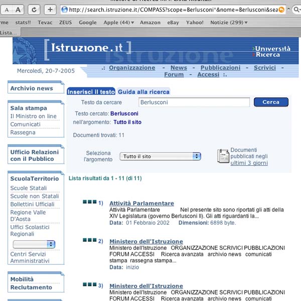Open Bollettini Ufficiali sidebar link
The width and height of the screenshot is (301, 301).
(x=32, y=204)
